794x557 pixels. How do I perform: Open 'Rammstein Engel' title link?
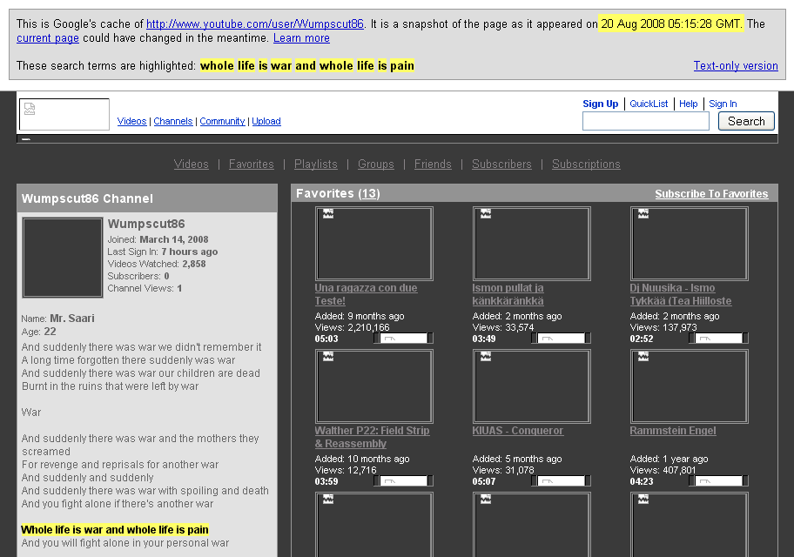pyautogui.click(x=672, y=431)
